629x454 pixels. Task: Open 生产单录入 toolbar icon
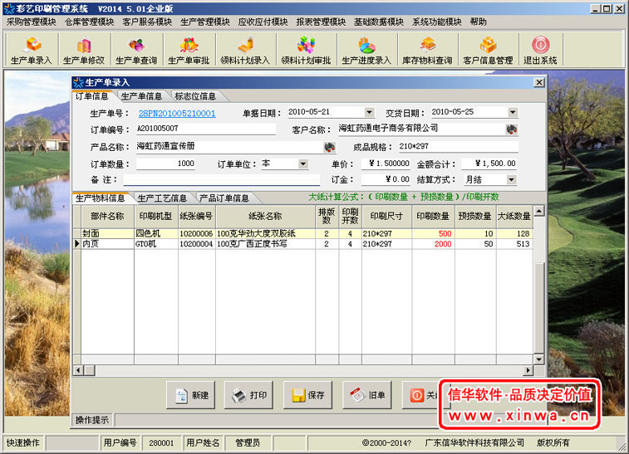pos(32,50)
